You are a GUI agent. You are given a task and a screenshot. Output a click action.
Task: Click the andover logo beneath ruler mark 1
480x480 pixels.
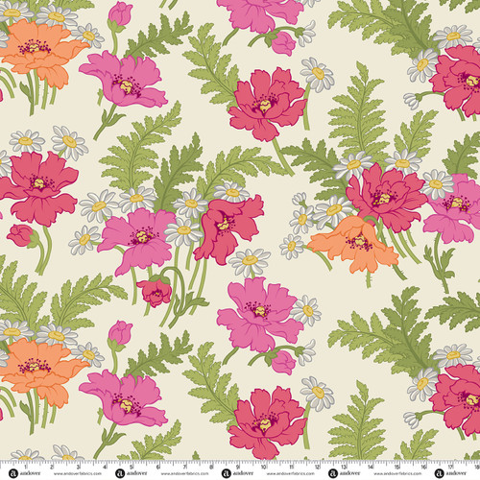click(x=25, y=473)
